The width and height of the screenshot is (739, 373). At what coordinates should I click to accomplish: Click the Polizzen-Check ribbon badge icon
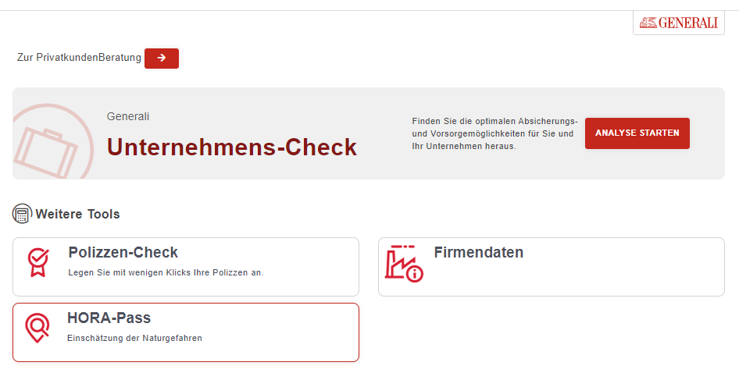point(37,262)
